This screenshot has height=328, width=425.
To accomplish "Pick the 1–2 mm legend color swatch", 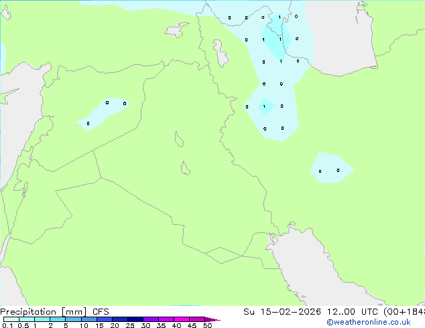I will tap(42, 319).
